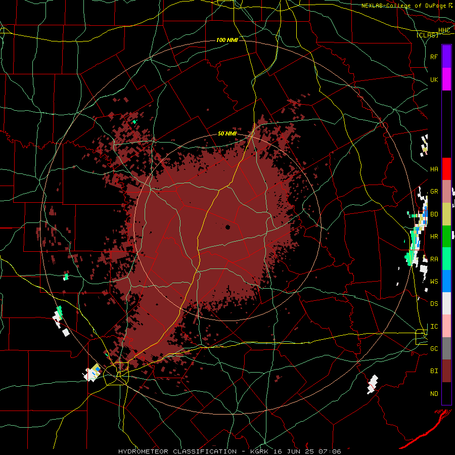The image size is (455, 455).
Task: Click the 'ND' legend label
Action: (434, 394)
